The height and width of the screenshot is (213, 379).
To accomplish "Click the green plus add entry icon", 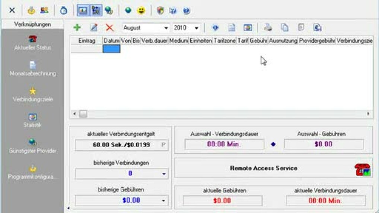I will pyautogui.click(x=77, y=28).
